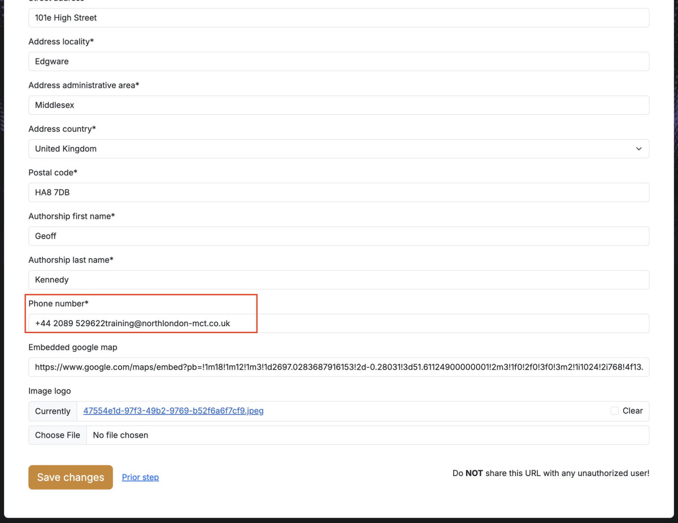Click the Embedded google map label

click(73, 347)
